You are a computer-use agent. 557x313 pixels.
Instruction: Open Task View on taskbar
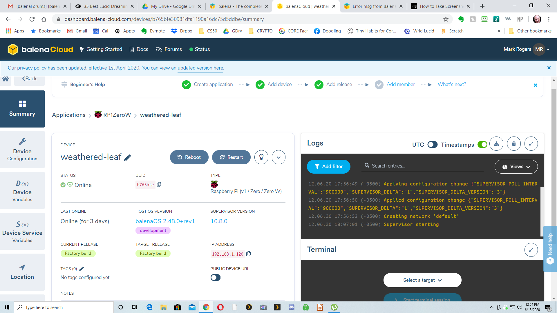tap(135, 307)
